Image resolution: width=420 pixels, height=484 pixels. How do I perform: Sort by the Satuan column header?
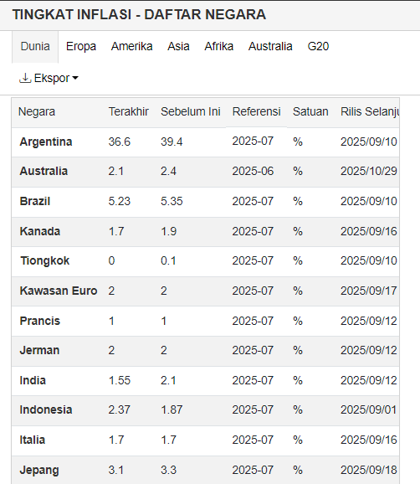[310, 111]
